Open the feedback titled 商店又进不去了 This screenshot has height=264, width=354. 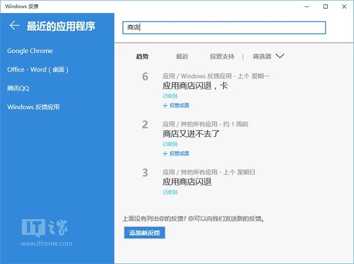point(191,133)
